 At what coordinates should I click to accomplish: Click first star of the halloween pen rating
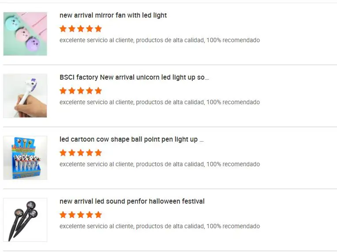[x=63, y=215]
